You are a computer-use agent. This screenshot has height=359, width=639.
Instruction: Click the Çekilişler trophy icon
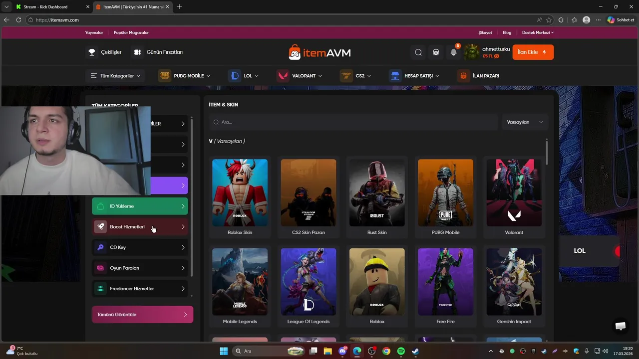tap(92, 52)
